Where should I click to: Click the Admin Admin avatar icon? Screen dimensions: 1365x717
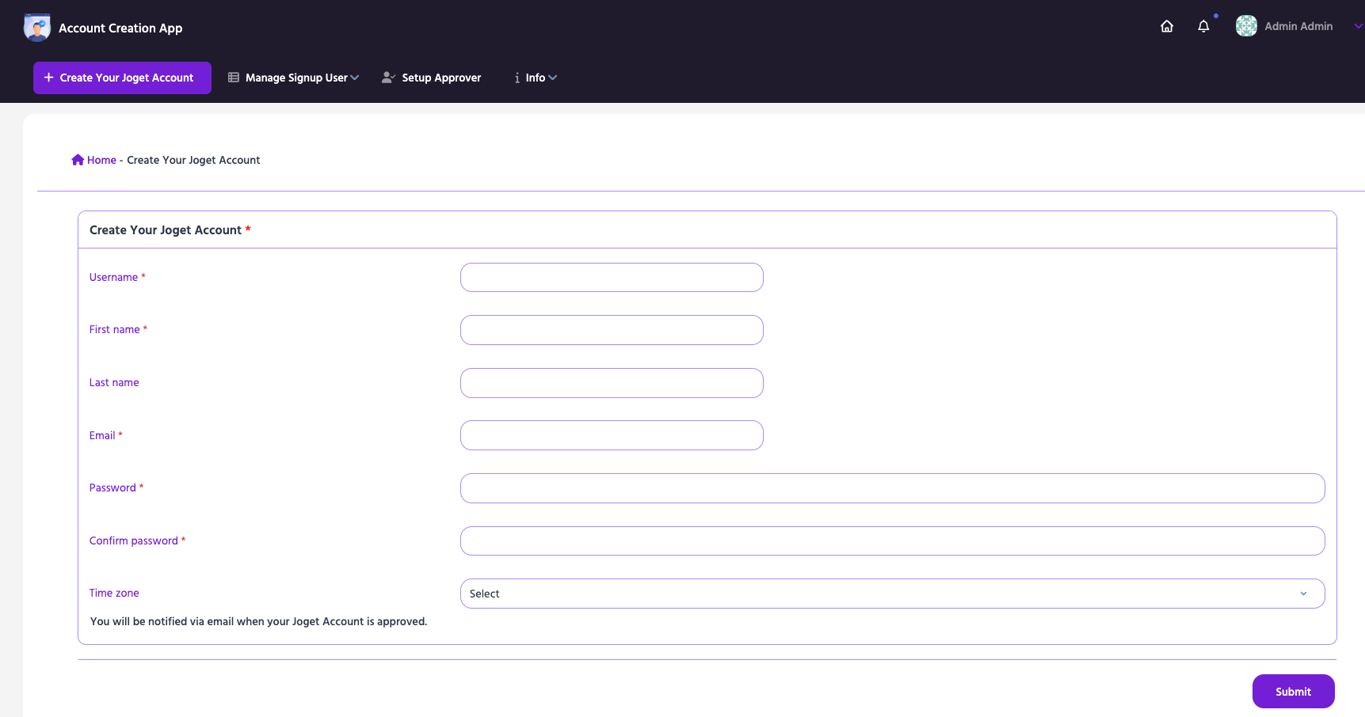pyautogui.click(x=1246, y=26)
